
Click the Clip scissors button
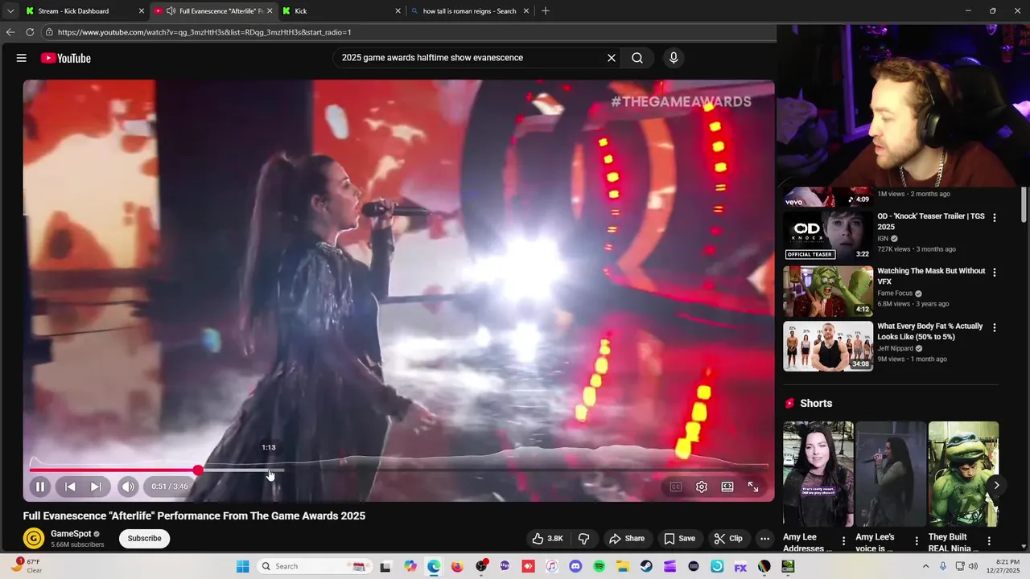[728, 538]
